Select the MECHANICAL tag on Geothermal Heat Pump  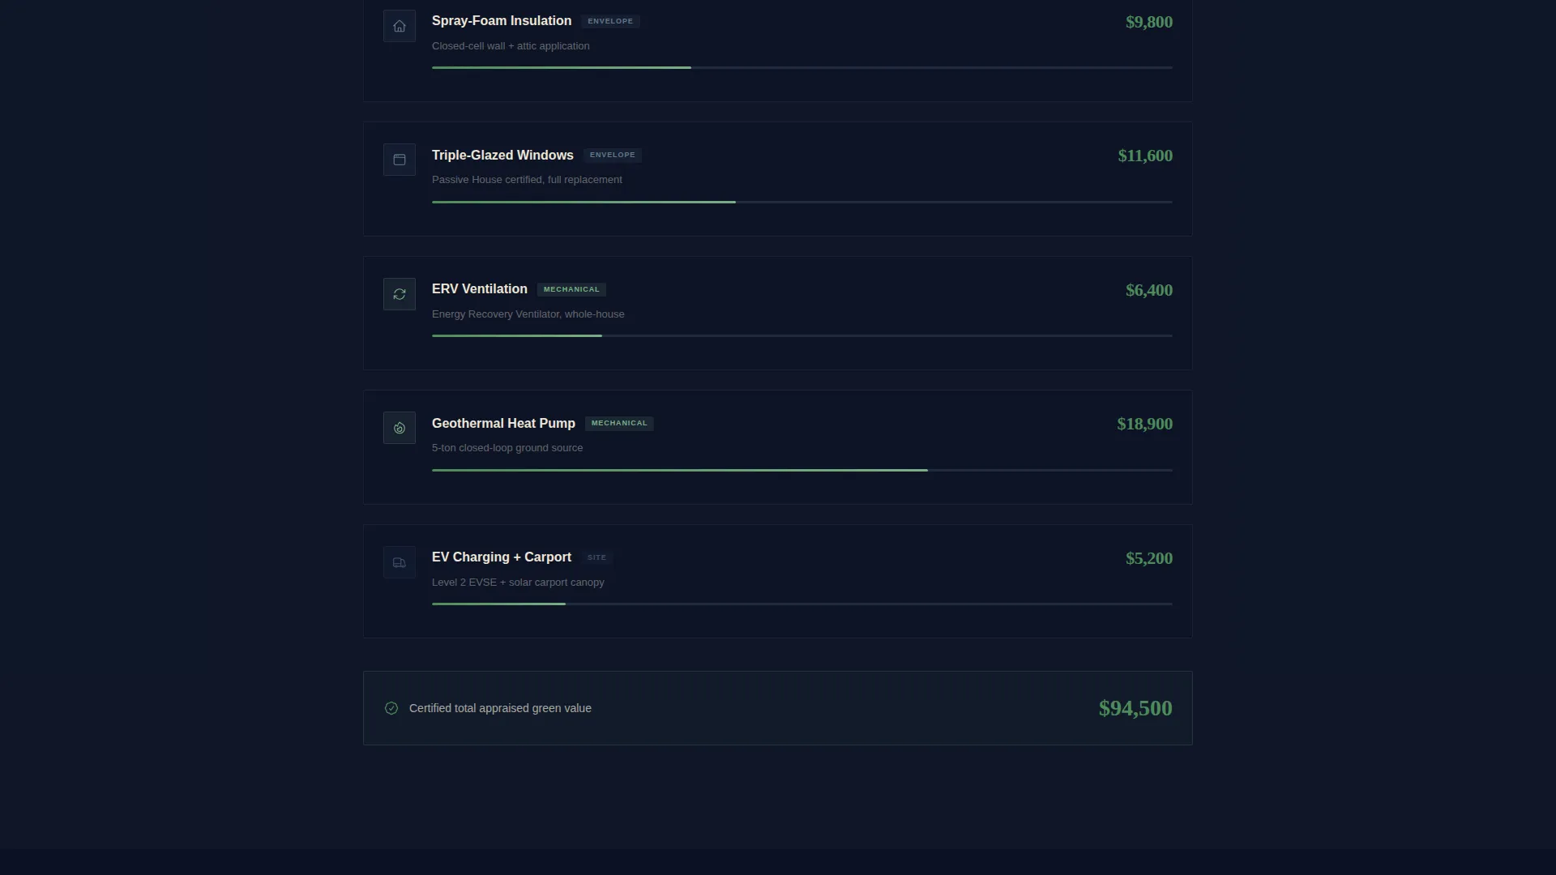tap(619, 423)
